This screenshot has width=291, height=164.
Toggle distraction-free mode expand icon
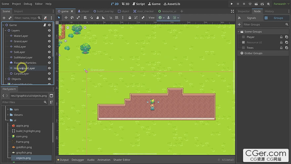(x=232, y=11)
